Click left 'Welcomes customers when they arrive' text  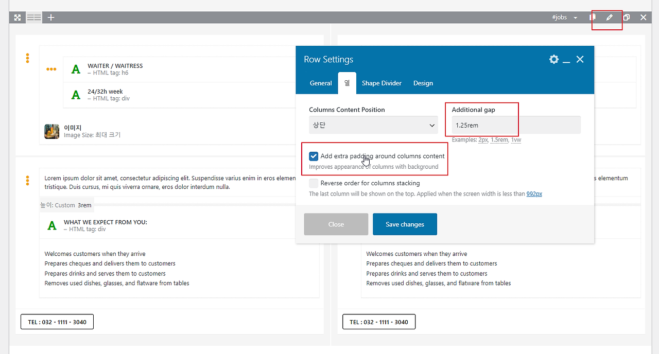tap(95, 254)
